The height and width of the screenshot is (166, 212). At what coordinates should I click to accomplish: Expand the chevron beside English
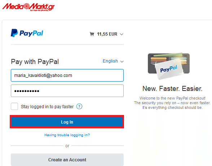tap(122, 61)
